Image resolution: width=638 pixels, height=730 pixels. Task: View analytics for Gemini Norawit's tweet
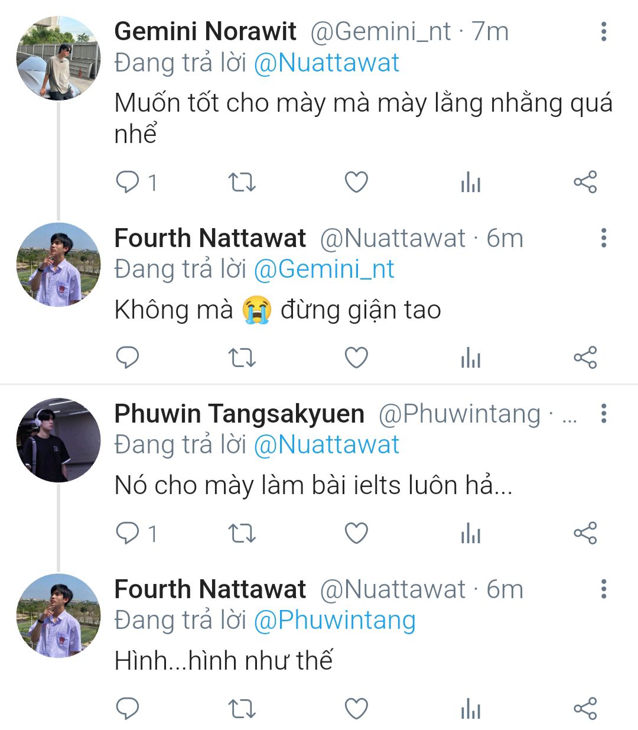coord(470,183)
